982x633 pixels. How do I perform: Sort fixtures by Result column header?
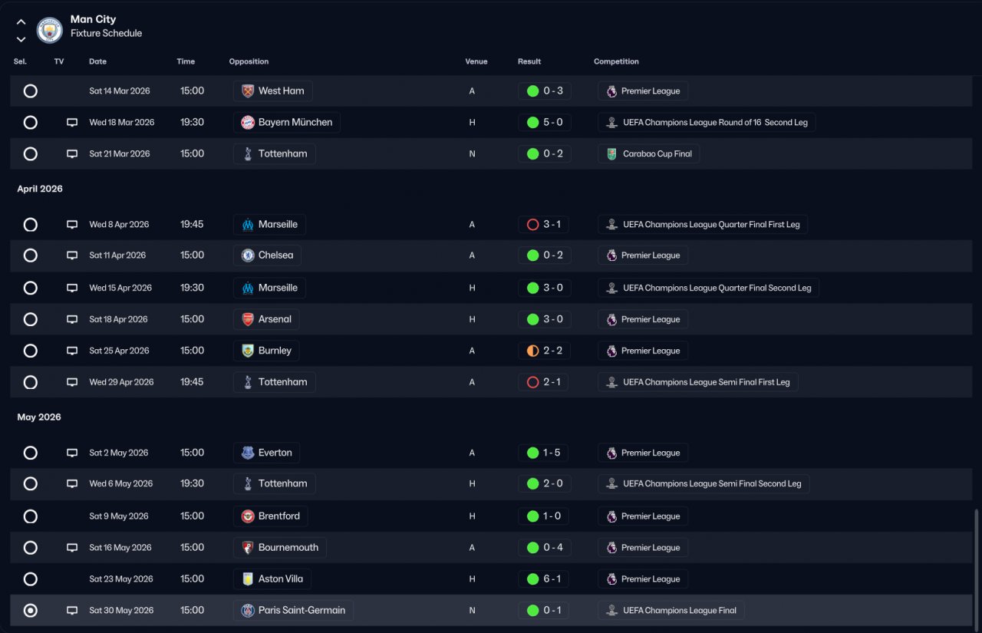529,61
